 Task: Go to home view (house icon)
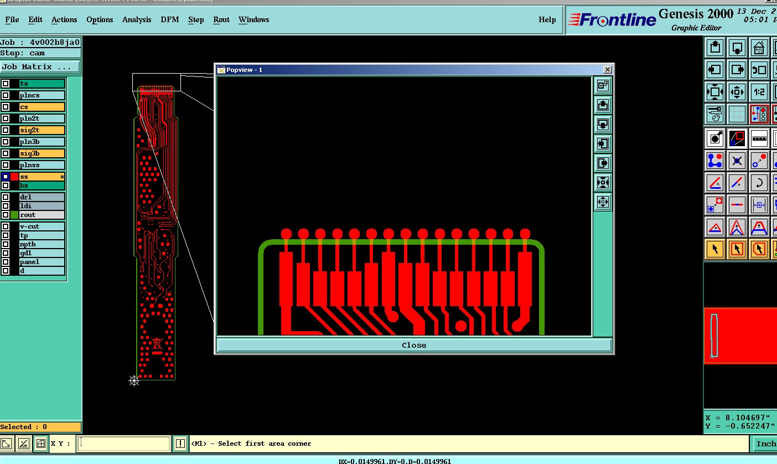point(759,48)
